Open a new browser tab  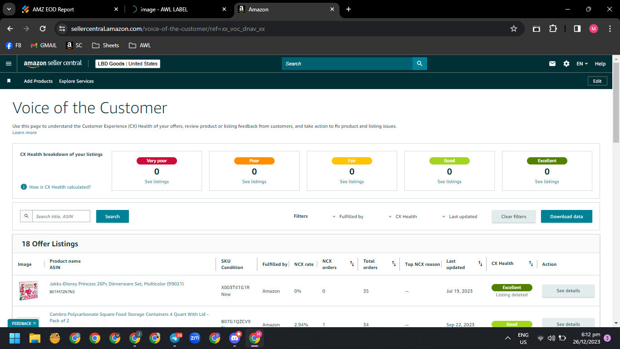coord(349,9)
